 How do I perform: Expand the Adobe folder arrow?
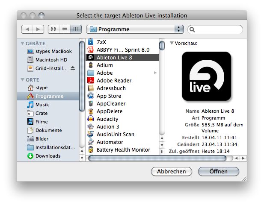tap(155, 73)
